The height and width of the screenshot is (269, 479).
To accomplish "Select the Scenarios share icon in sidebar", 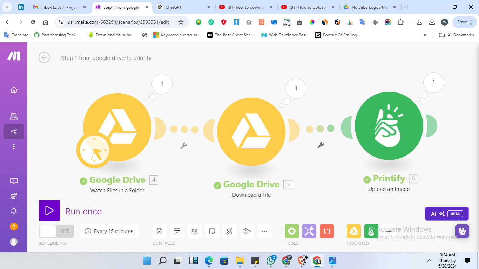I will tap(14, 132).
